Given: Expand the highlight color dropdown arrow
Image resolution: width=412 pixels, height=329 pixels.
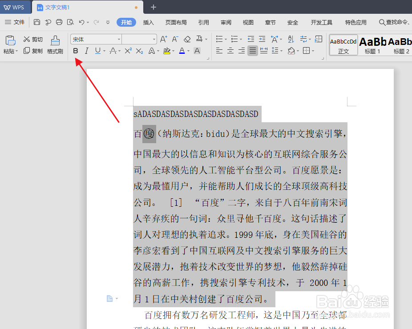Looking at the screenshot, I should coord(174,51).
